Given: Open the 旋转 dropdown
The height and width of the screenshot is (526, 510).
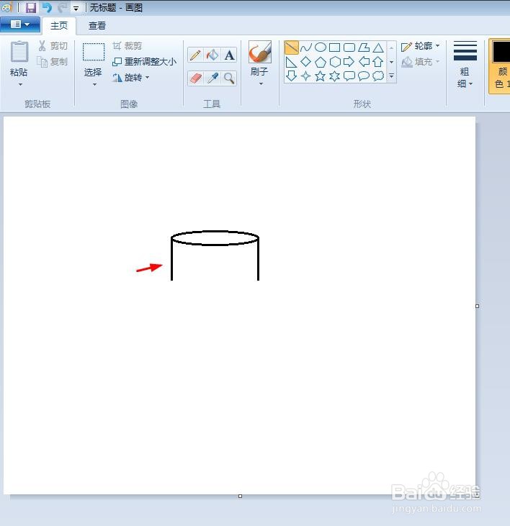Looking at the screenshot, I should (x=130, y=78).
